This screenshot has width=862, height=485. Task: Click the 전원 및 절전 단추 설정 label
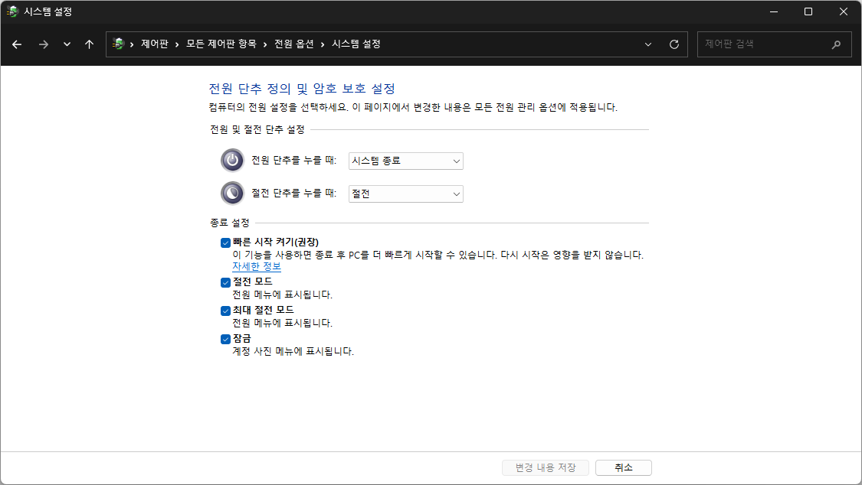257,129
